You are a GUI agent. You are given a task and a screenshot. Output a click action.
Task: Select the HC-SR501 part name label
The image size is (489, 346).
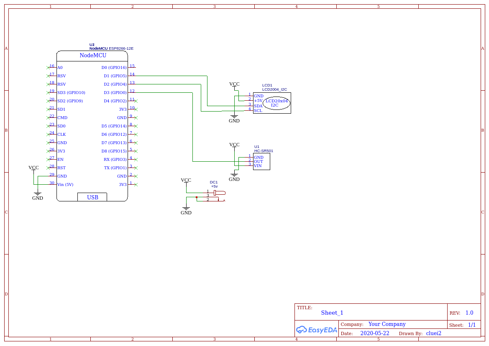(264, 151)
